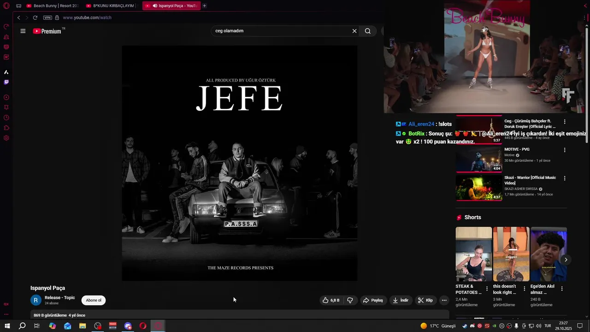Open Windows taskbar search
This screenshot has height=332, width=590.
[x=22, y=326]
